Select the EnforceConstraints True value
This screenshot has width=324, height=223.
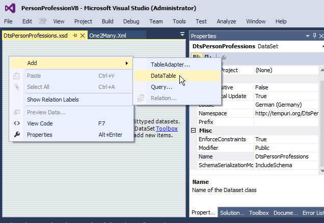point(286,139)
